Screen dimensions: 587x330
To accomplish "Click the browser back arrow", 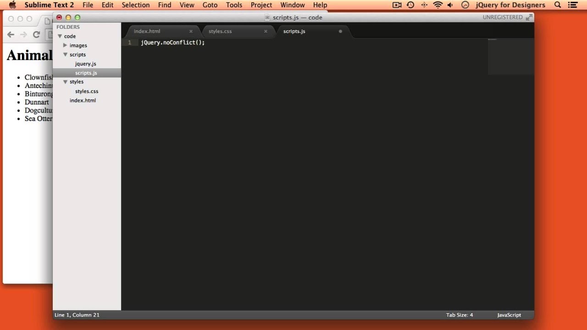I will pos(11,34).
